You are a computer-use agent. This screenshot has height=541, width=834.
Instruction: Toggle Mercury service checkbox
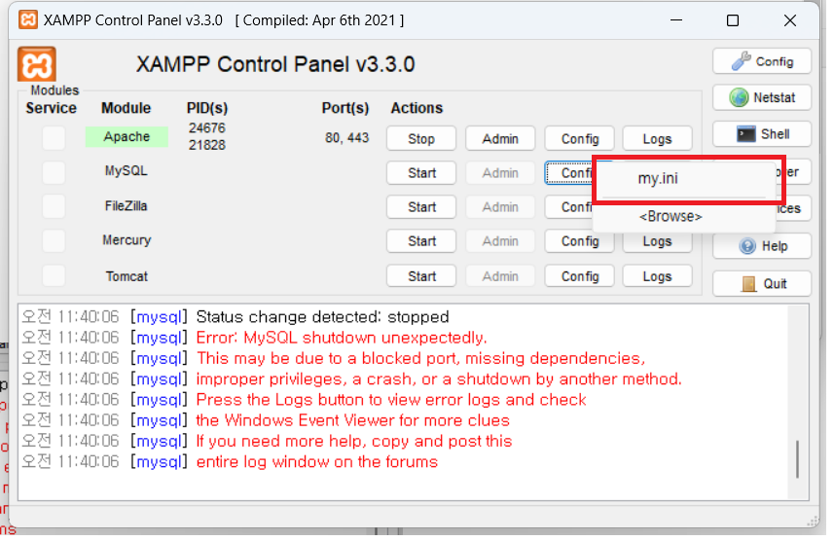tap(54, 241)
